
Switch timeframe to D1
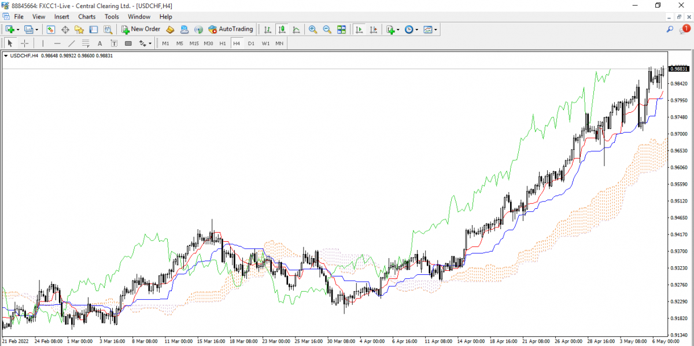[x=251, y=43]
